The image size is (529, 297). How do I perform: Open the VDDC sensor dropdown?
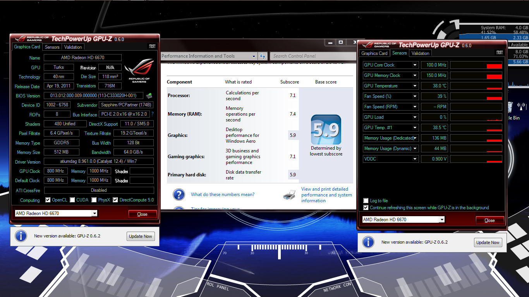(x=415, y=159)
